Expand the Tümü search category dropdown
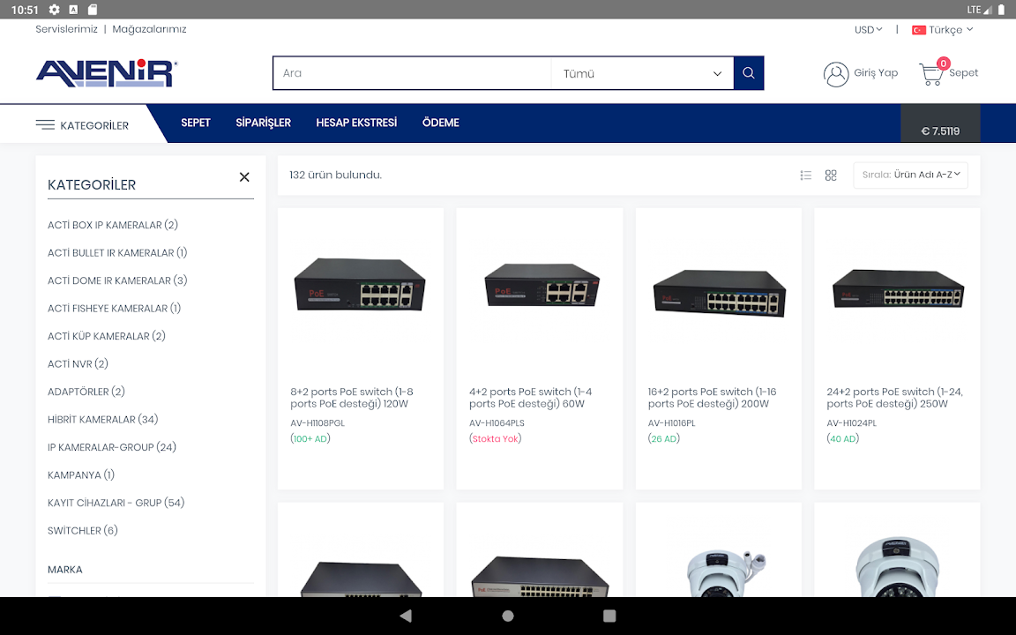The width and height of the screenshot is (1016, 635). [x=642, y=73]
